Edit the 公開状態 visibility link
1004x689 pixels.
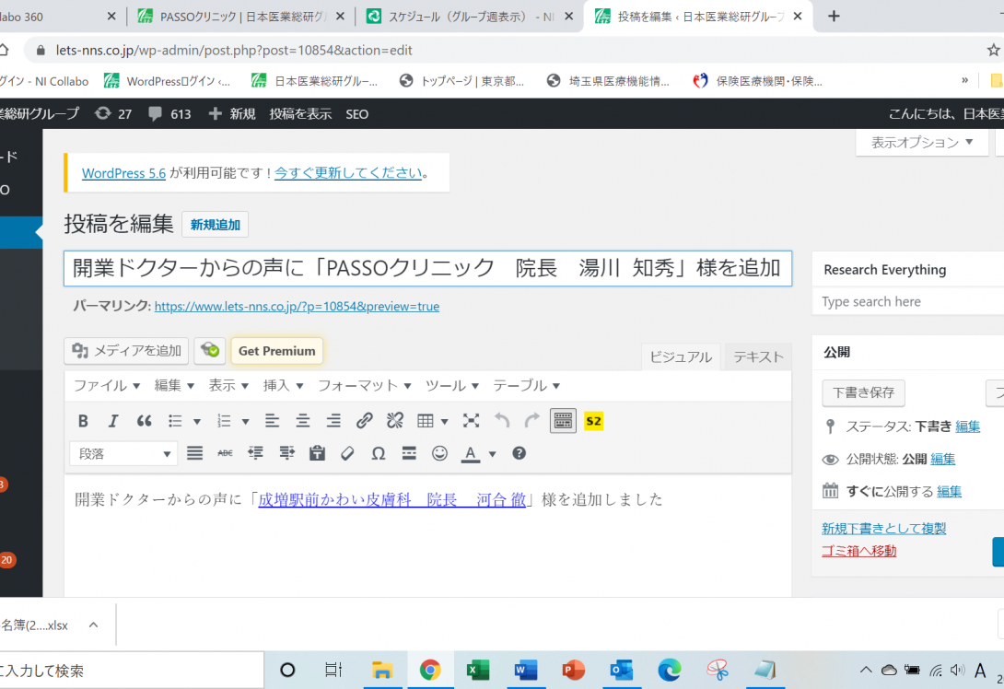pos(942,459)
